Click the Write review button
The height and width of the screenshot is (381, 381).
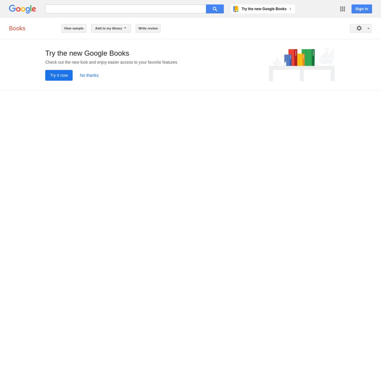pyautogui.click(x=148, y=28)
